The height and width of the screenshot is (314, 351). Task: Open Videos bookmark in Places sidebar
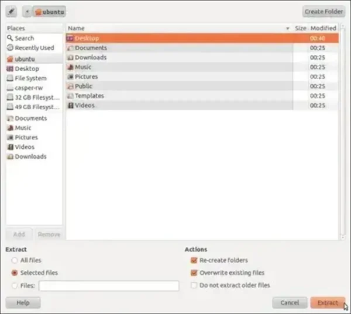pos(35,147)
